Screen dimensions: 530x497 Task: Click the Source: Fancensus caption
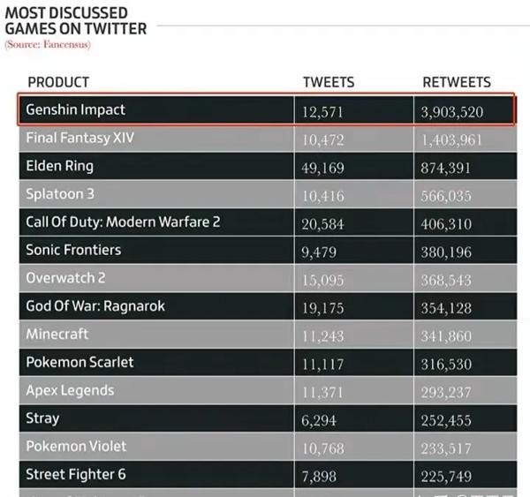[48, 44]
